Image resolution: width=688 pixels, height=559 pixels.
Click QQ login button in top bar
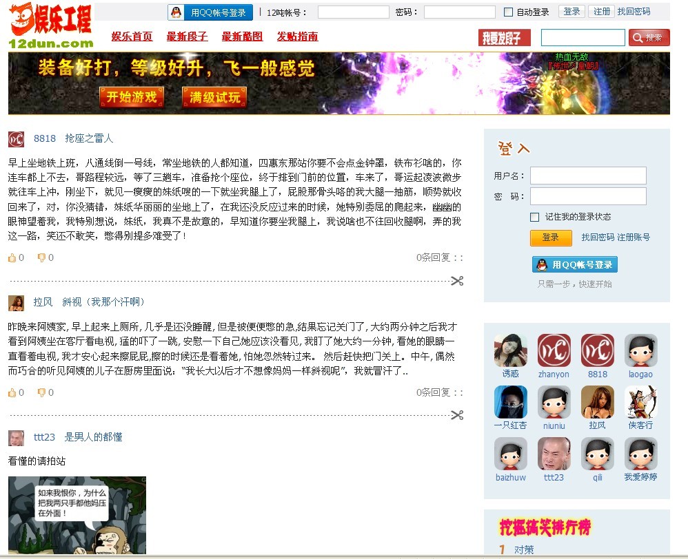tap(210, 12)
